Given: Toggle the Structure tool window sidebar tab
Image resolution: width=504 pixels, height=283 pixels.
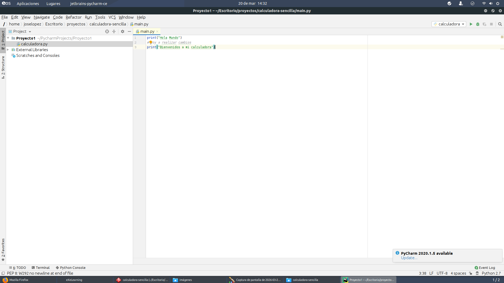Looking at the screenshot, I should (x=3, y=67).
